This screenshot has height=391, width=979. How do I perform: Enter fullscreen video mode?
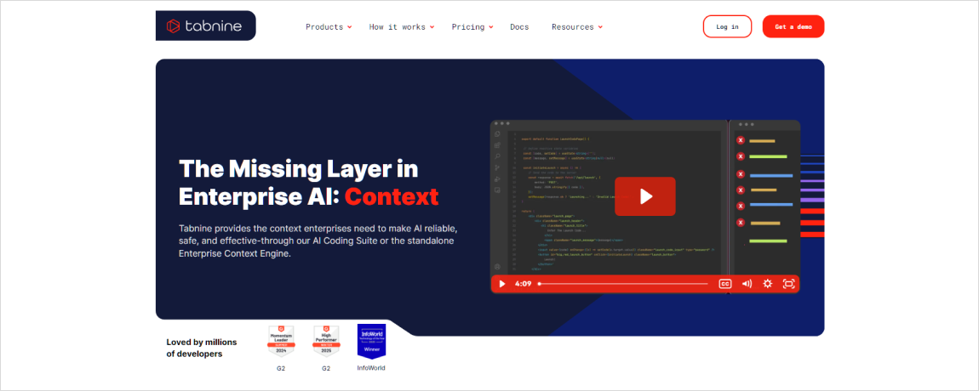pyautogui.click(x=788, y=284)
